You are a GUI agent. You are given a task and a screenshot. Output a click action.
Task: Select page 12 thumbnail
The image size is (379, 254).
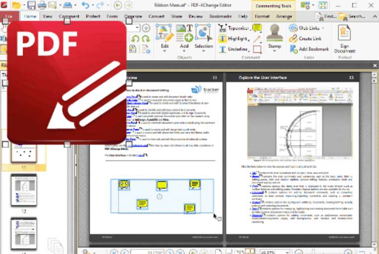coord(24,190)
